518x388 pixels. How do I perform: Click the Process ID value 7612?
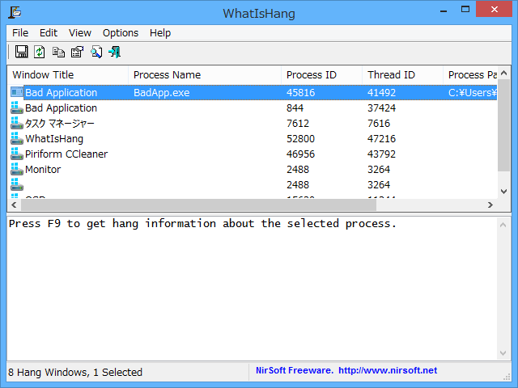click(x=298, y=124)
